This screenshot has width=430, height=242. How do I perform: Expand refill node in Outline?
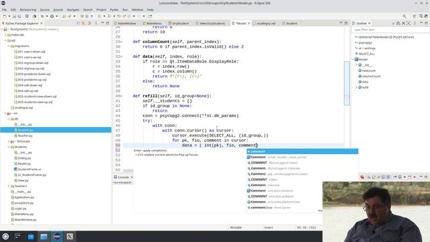tap(357, 87)
